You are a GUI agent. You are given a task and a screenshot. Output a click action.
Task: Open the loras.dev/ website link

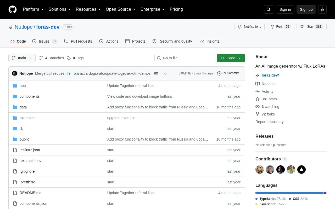270,75
